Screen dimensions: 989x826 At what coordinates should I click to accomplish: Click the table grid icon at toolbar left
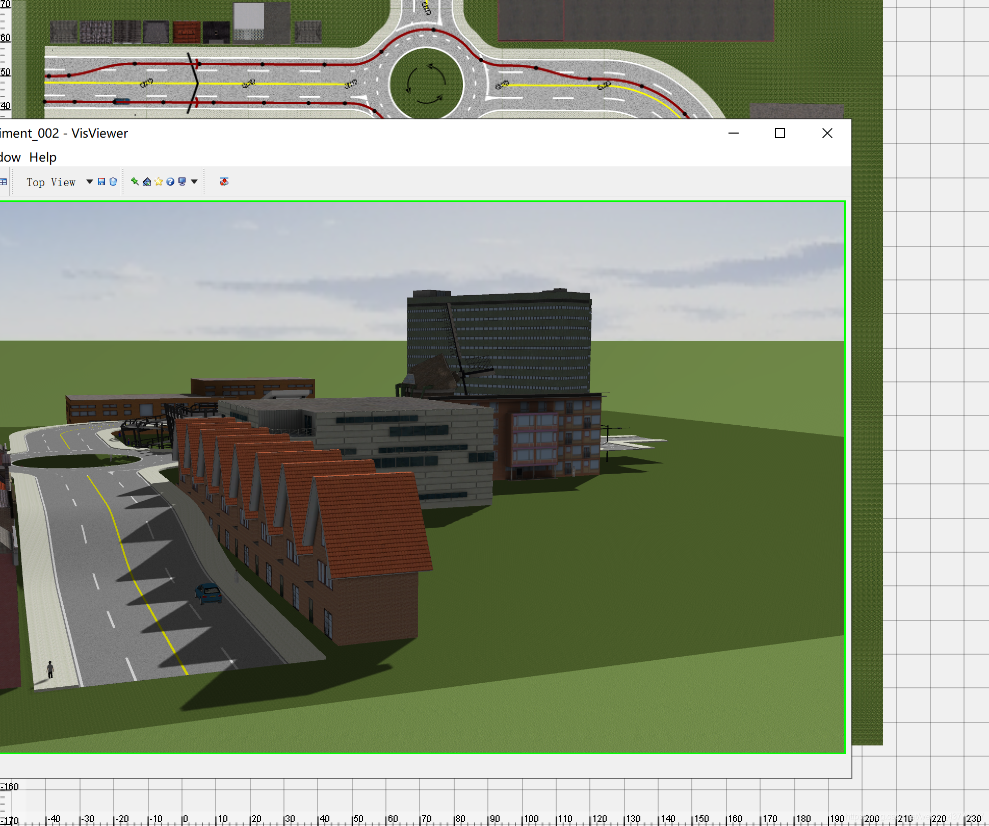pyautogui.click(x=4, y=182)
